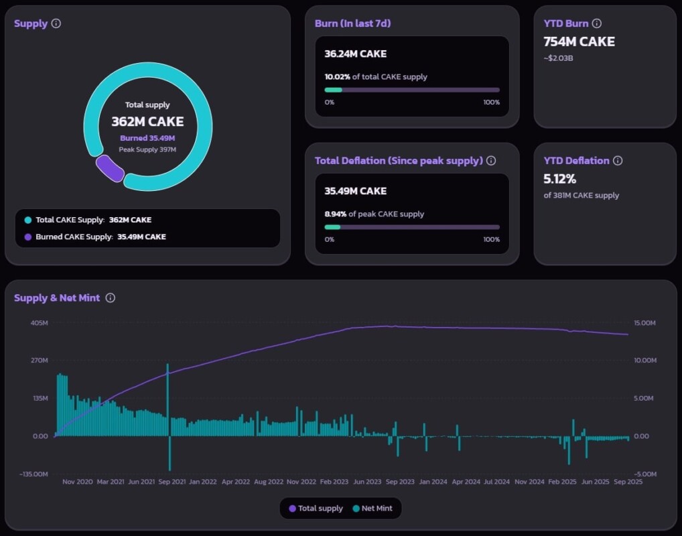
Task: Click the 362M CAKE total supply text
Action: (x=147, y=122)
